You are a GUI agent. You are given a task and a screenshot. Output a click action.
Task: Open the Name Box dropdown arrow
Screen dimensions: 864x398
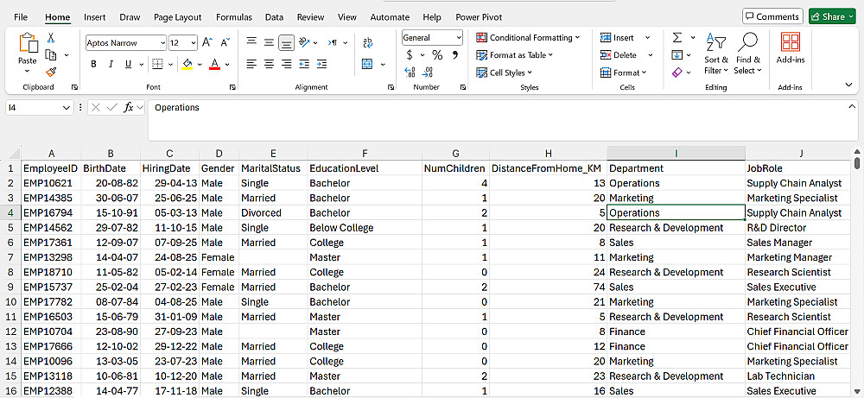coord(67,107)
